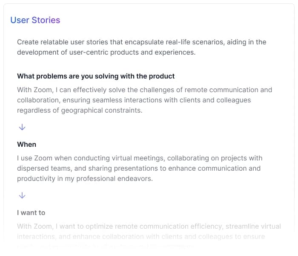Click the faded line "With Zoom, I want to optimize"

click(149, 227)
